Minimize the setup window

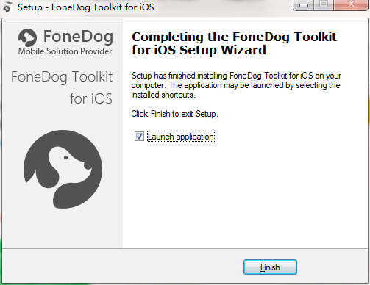304,5
